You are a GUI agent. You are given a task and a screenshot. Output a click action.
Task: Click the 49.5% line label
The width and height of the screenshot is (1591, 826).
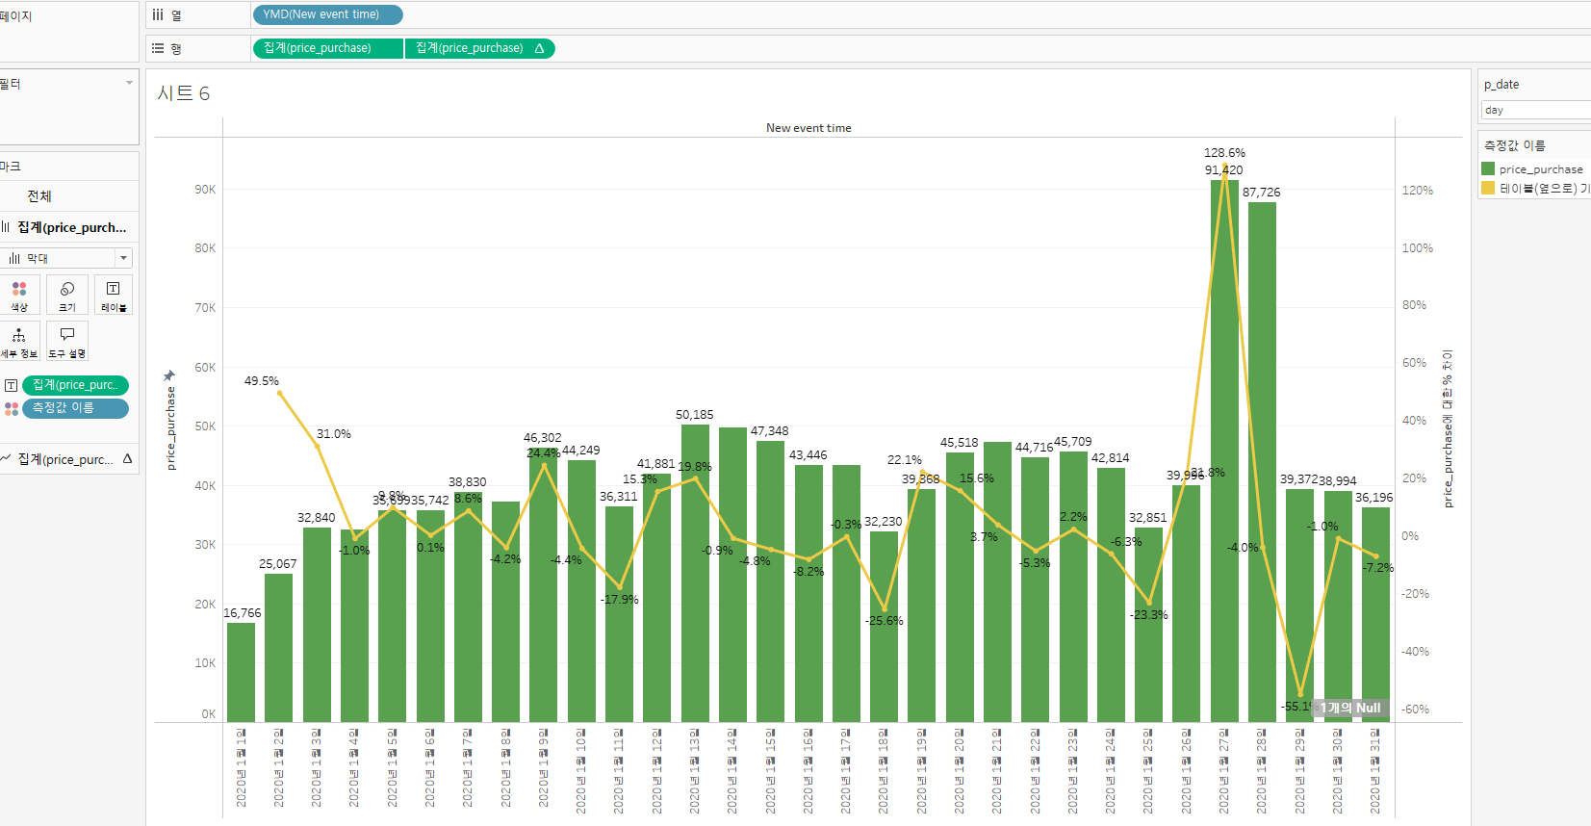click(x=261, y=381)
